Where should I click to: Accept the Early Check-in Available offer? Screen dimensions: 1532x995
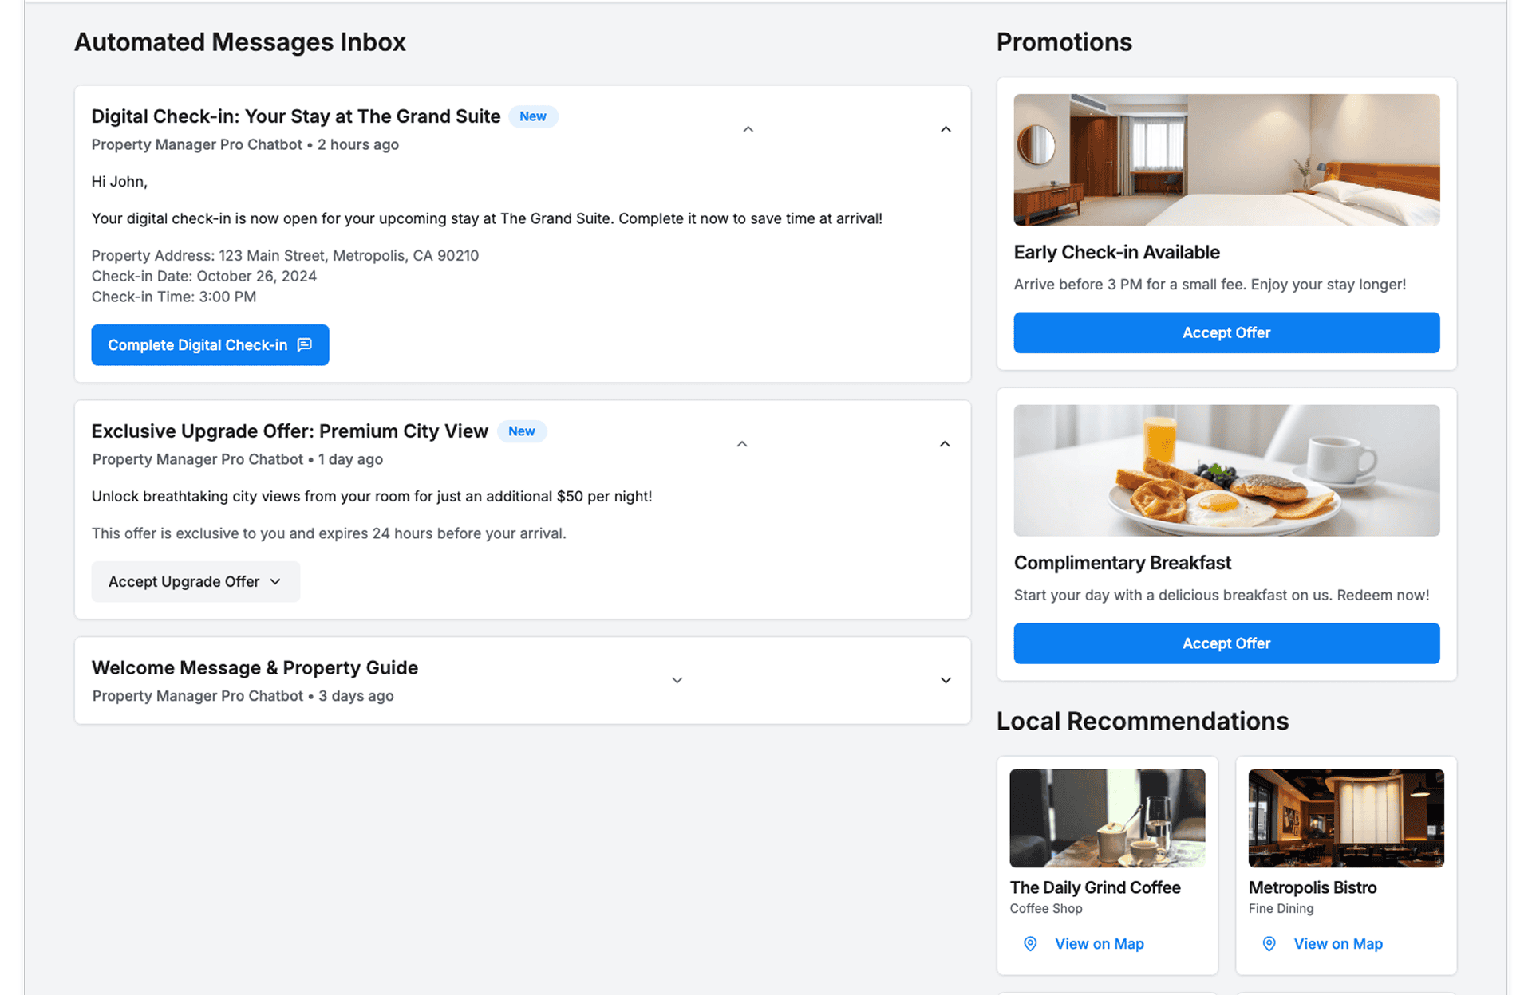(1226, 332)
